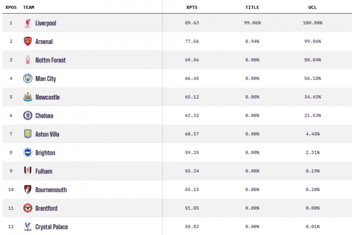Viewport: 352px width, 235px height.
Task: Click the Fulham crest icon
Action: [28, 171]
